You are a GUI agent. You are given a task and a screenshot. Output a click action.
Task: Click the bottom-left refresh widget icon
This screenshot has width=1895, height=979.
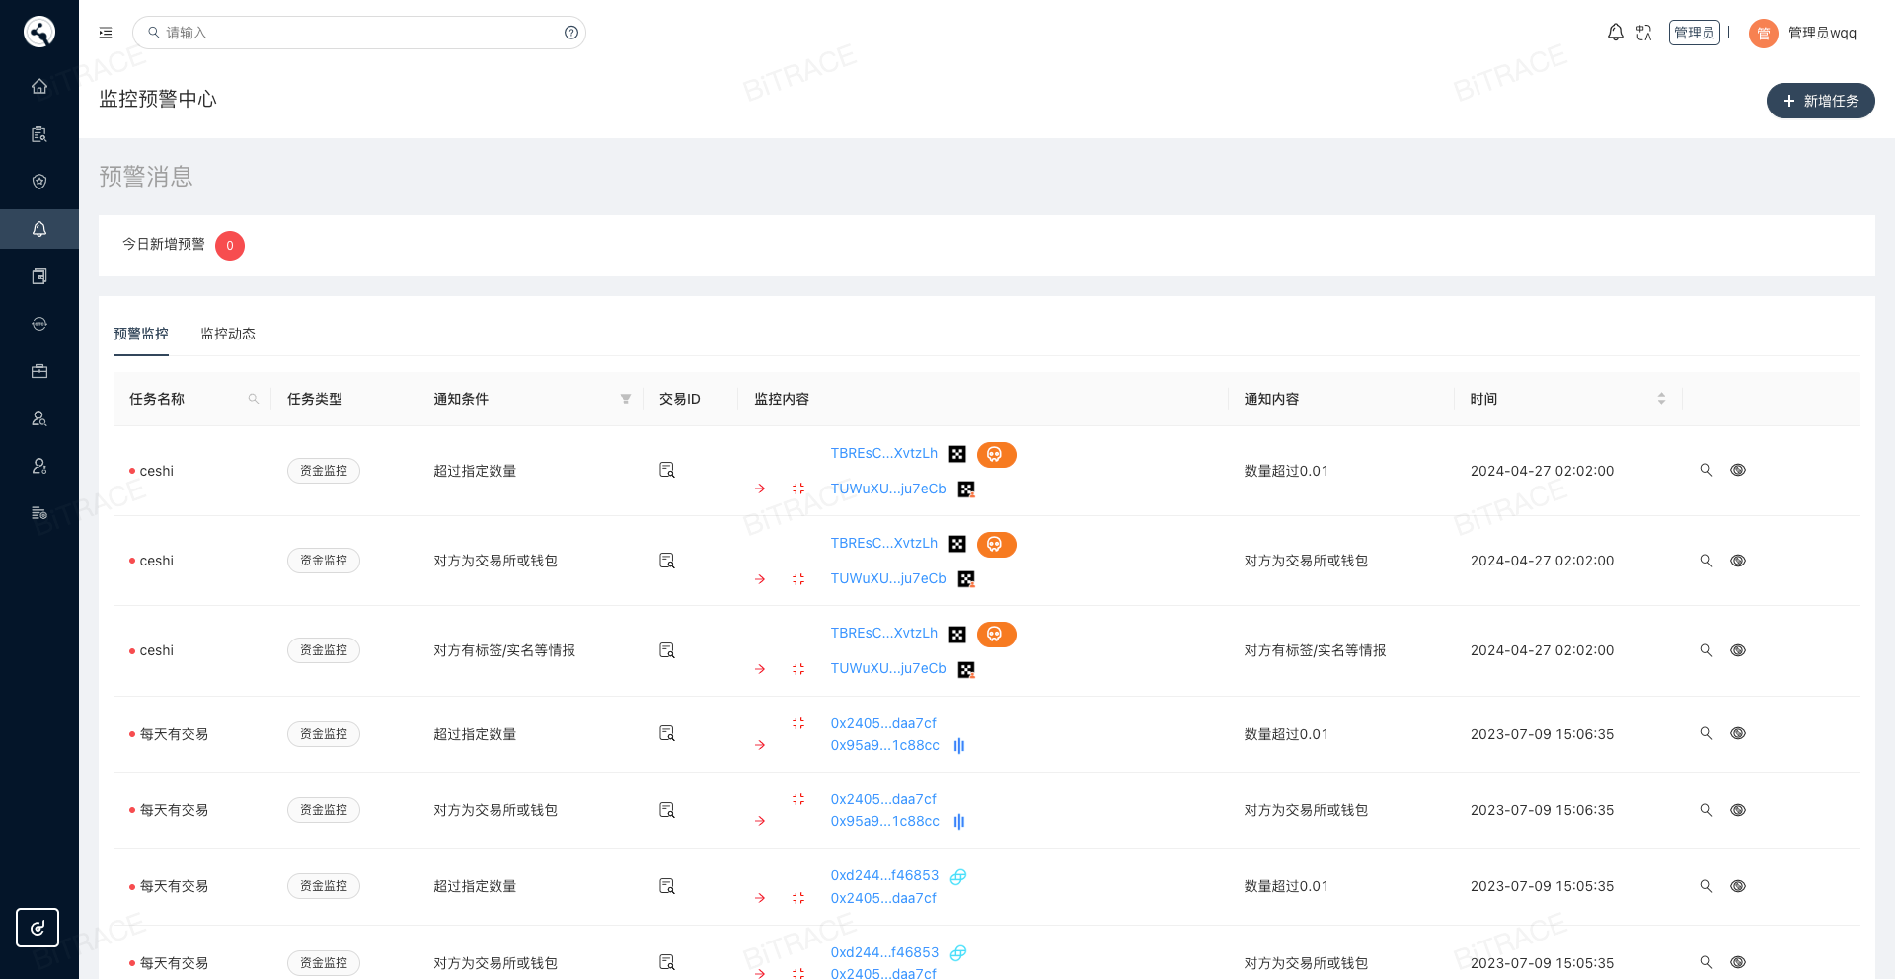point(38,928)
